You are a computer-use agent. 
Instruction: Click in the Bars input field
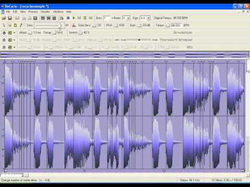pos(107,18)
